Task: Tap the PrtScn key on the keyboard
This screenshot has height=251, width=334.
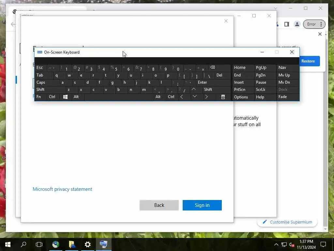Action: [243, 90]
